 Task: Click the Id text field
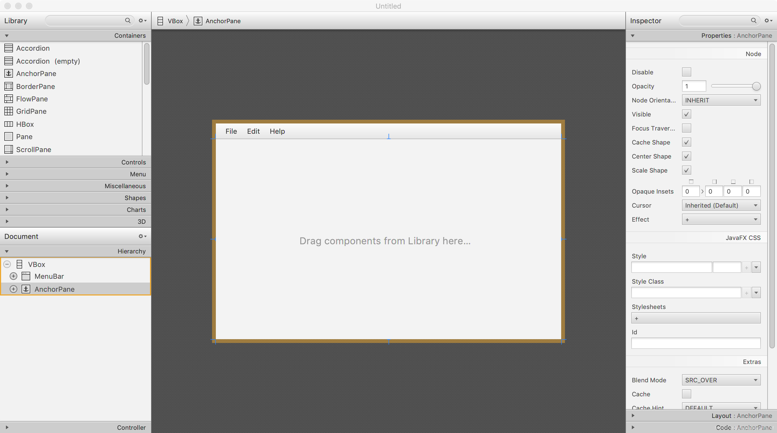coord(696,343)
